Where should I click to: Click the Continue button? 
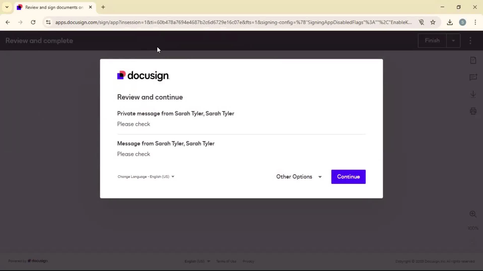[348, 177]
